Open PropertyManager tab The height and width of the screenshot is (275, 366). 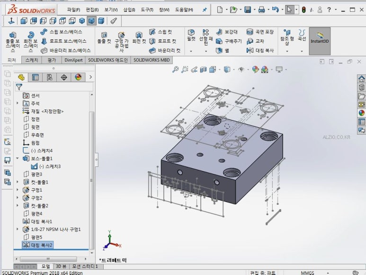click(35, 77)
